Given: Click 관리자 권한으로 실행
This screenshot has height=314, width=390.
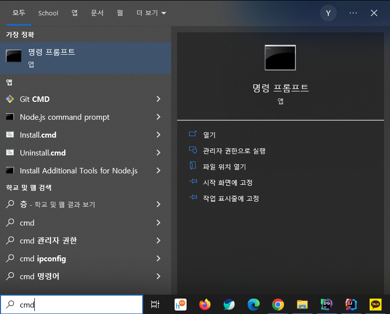Looking at the screenshot, I should [234, 151].
